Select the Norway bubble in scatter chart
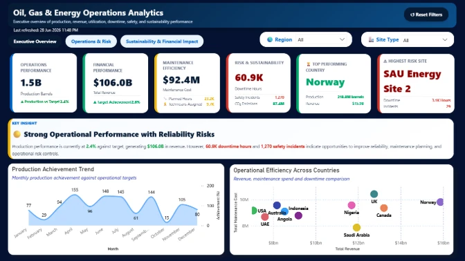This screenshot has width=465, height=261. coord(440,202)
